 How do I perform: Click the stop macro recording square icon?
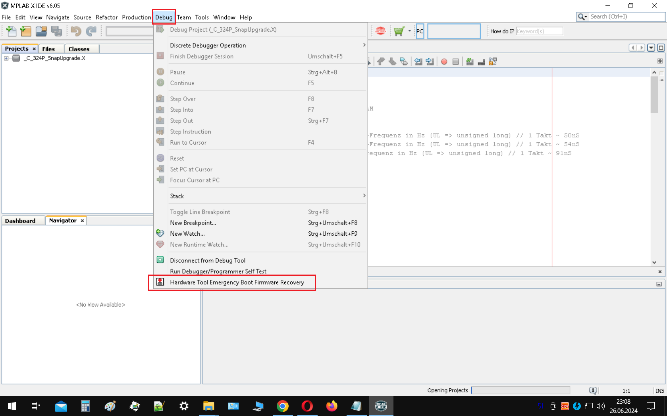click(456, 61)
